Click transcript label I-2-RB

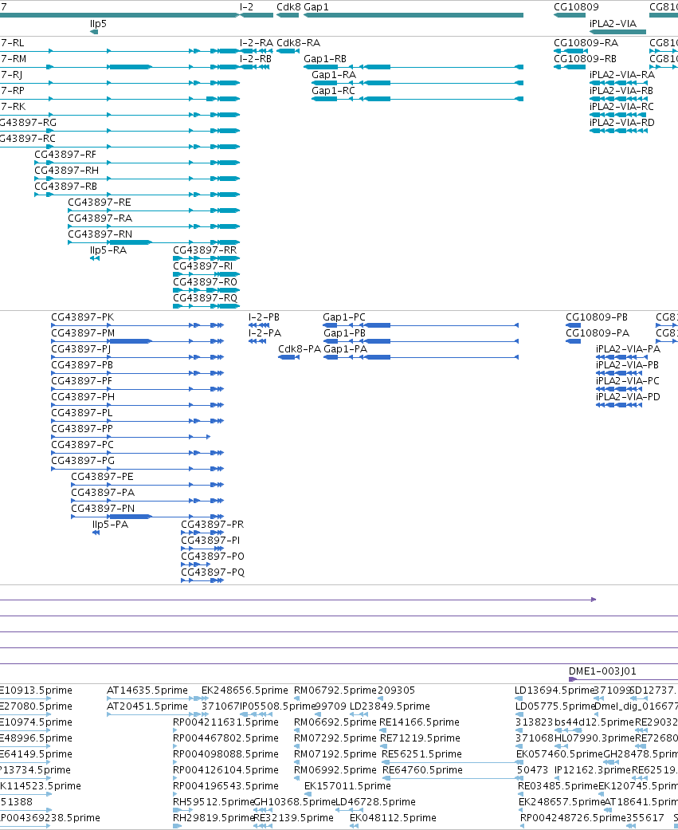click(256, 59)
